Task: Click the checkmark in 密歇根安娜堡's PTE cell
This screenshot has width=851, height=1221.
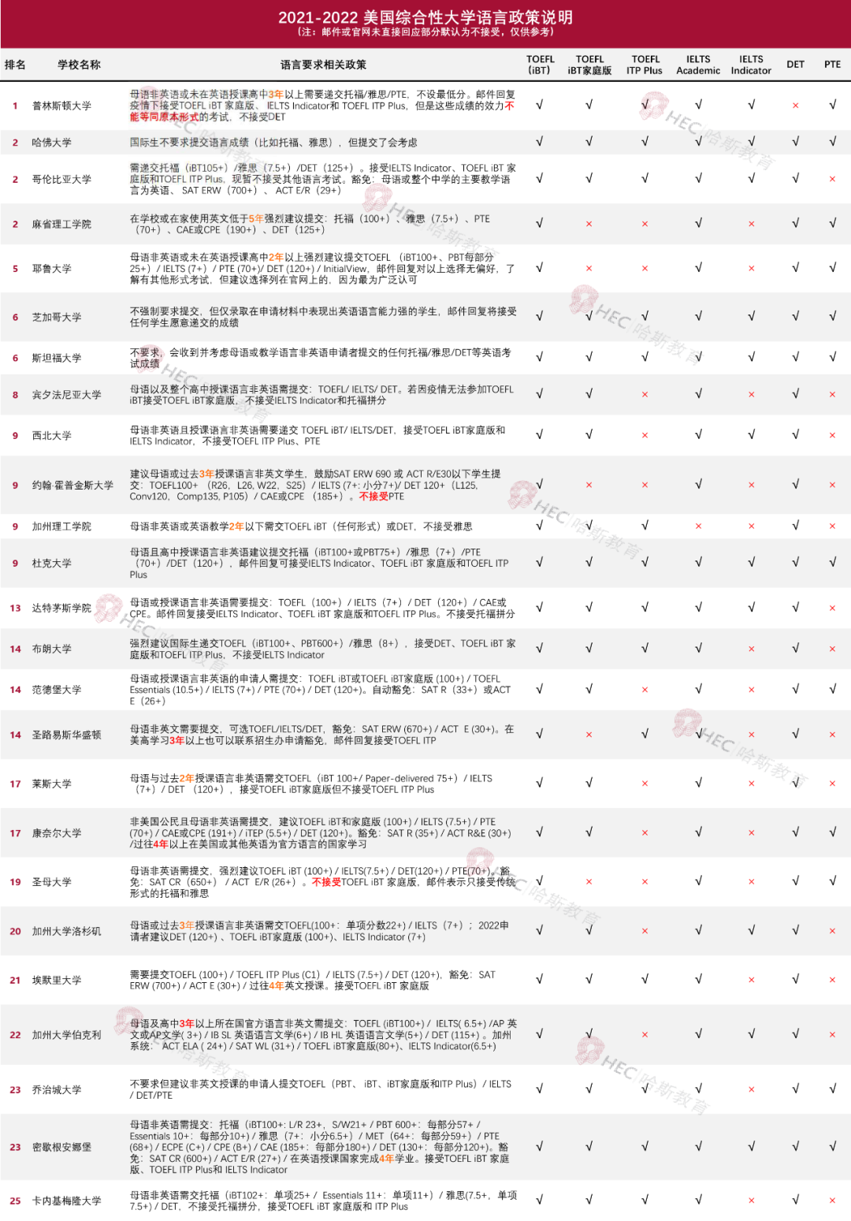Action: (832, 1146)
